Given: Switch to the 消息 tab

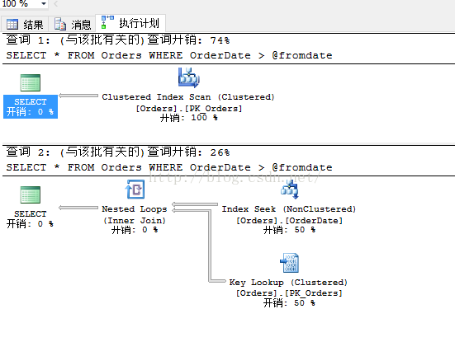Looking at the screenshot, I should point(73,25).
